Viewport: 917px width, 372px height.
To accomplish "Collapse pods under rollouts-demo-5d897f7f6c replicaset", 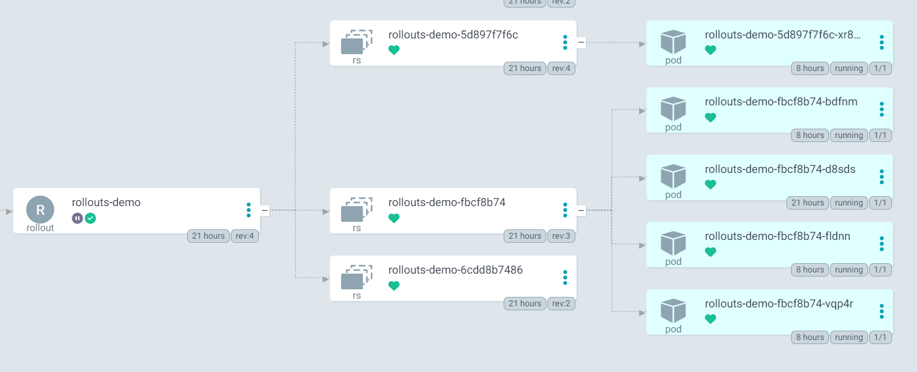I will coord(581,42).
